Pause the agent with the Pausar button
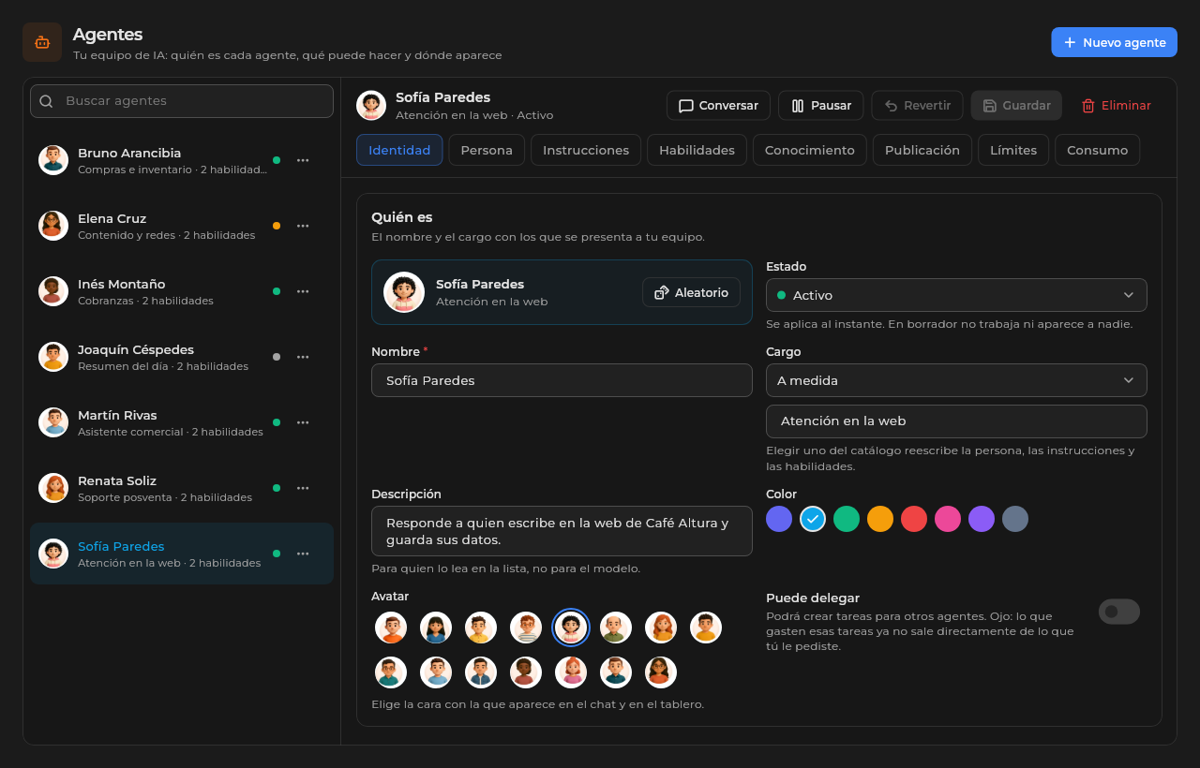The width and height of the screenshot is (1200, 768). (x=821, y=106)
